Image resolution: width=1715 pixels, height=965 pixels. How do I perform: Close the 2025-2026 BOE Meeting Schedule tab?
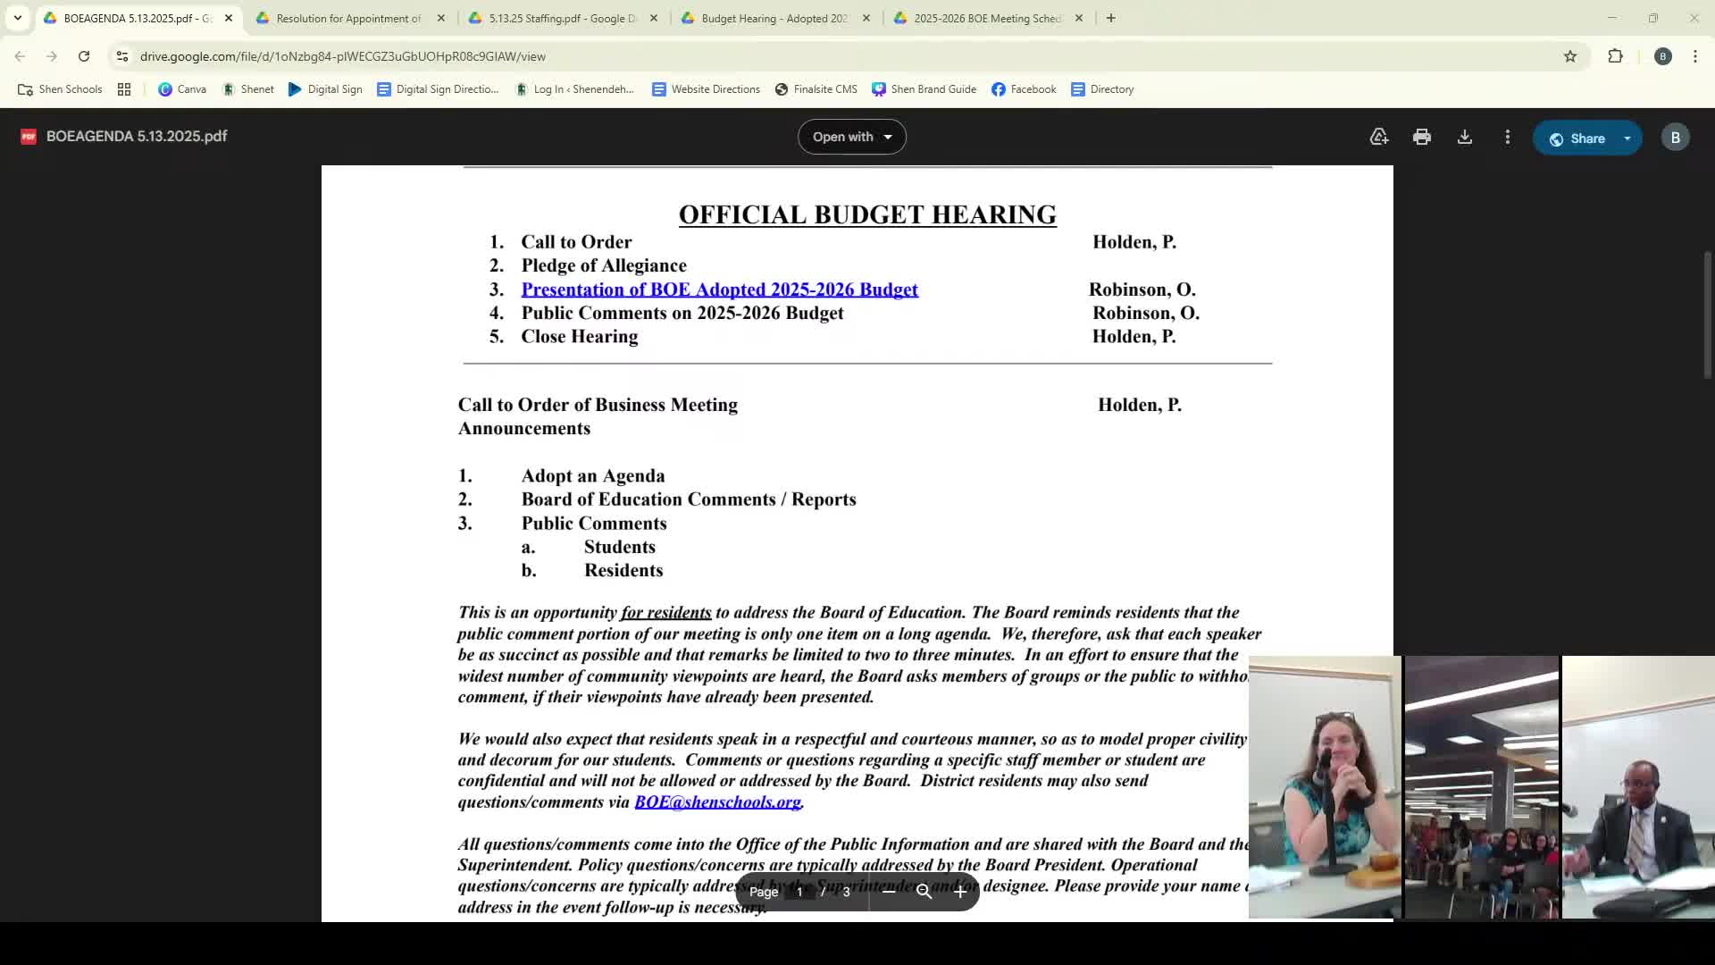1079,18
